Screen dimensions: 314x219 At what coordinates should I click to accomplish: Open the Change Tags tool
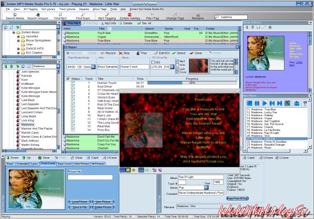[175, 17]
